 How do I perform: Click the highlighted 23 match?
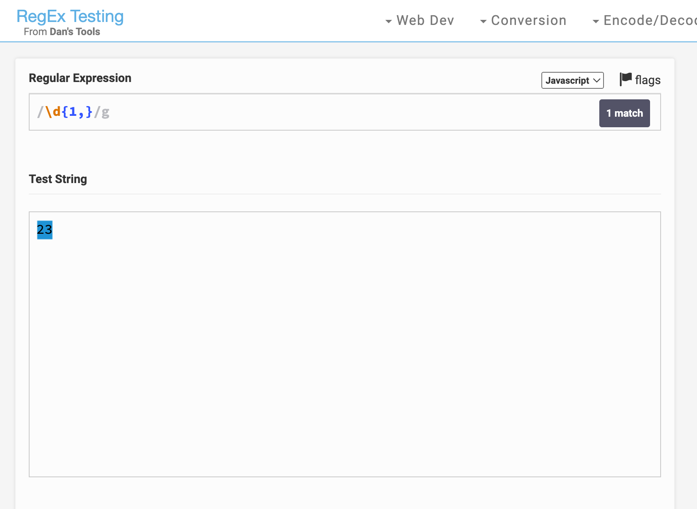point(44,230)
